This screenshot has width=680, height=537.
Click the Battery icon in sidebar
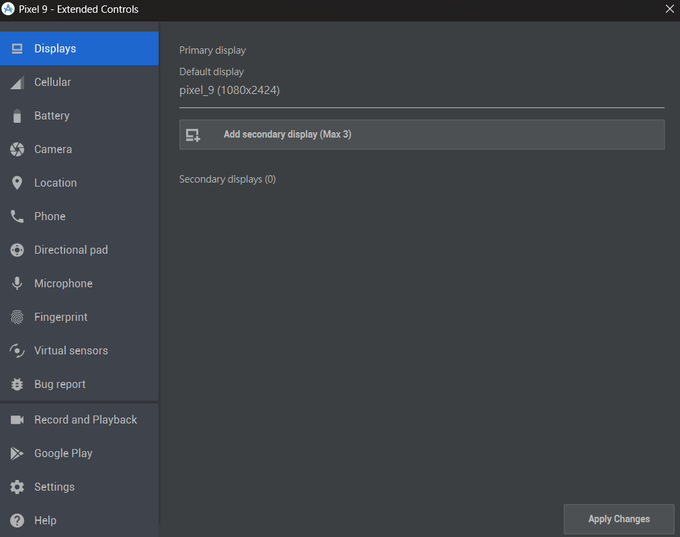(x=17, y=115)
